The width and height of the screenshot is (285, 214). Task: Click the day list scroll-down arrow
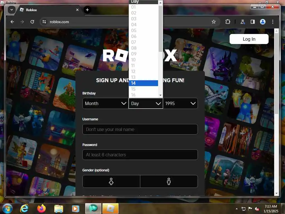pyautogui.click(x=160, y=95)
